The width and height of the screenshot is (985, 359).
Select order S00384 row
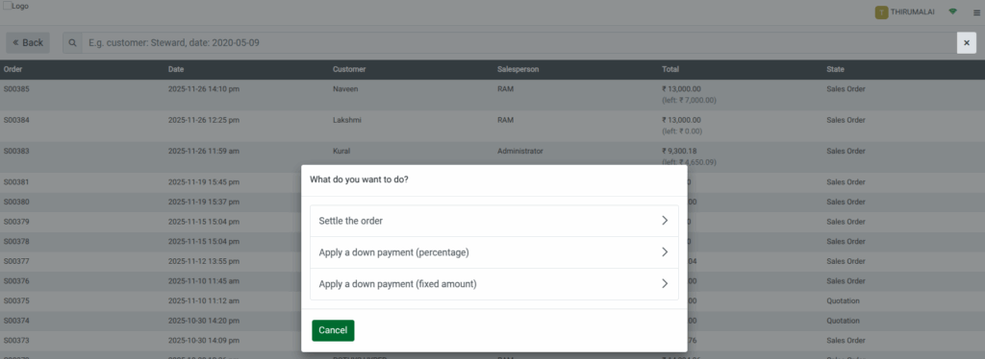coord(492,126)
